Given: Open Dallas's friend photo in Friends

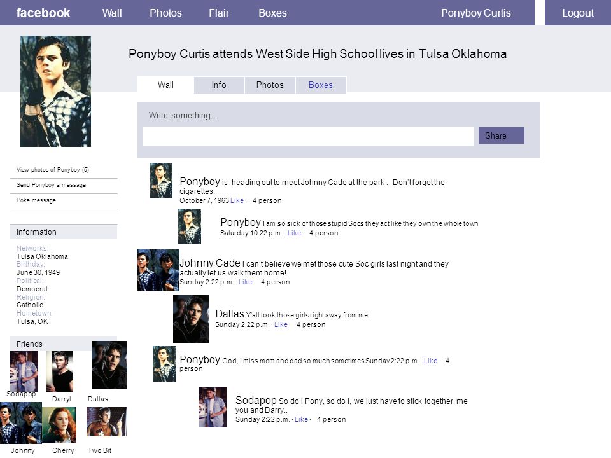Looking at the screenshot, I should point(109,365).
